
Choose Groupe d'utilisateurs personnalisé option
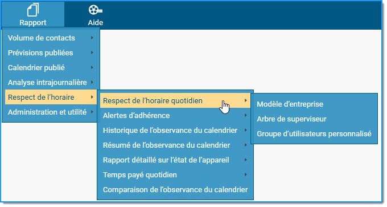[314, 134]
